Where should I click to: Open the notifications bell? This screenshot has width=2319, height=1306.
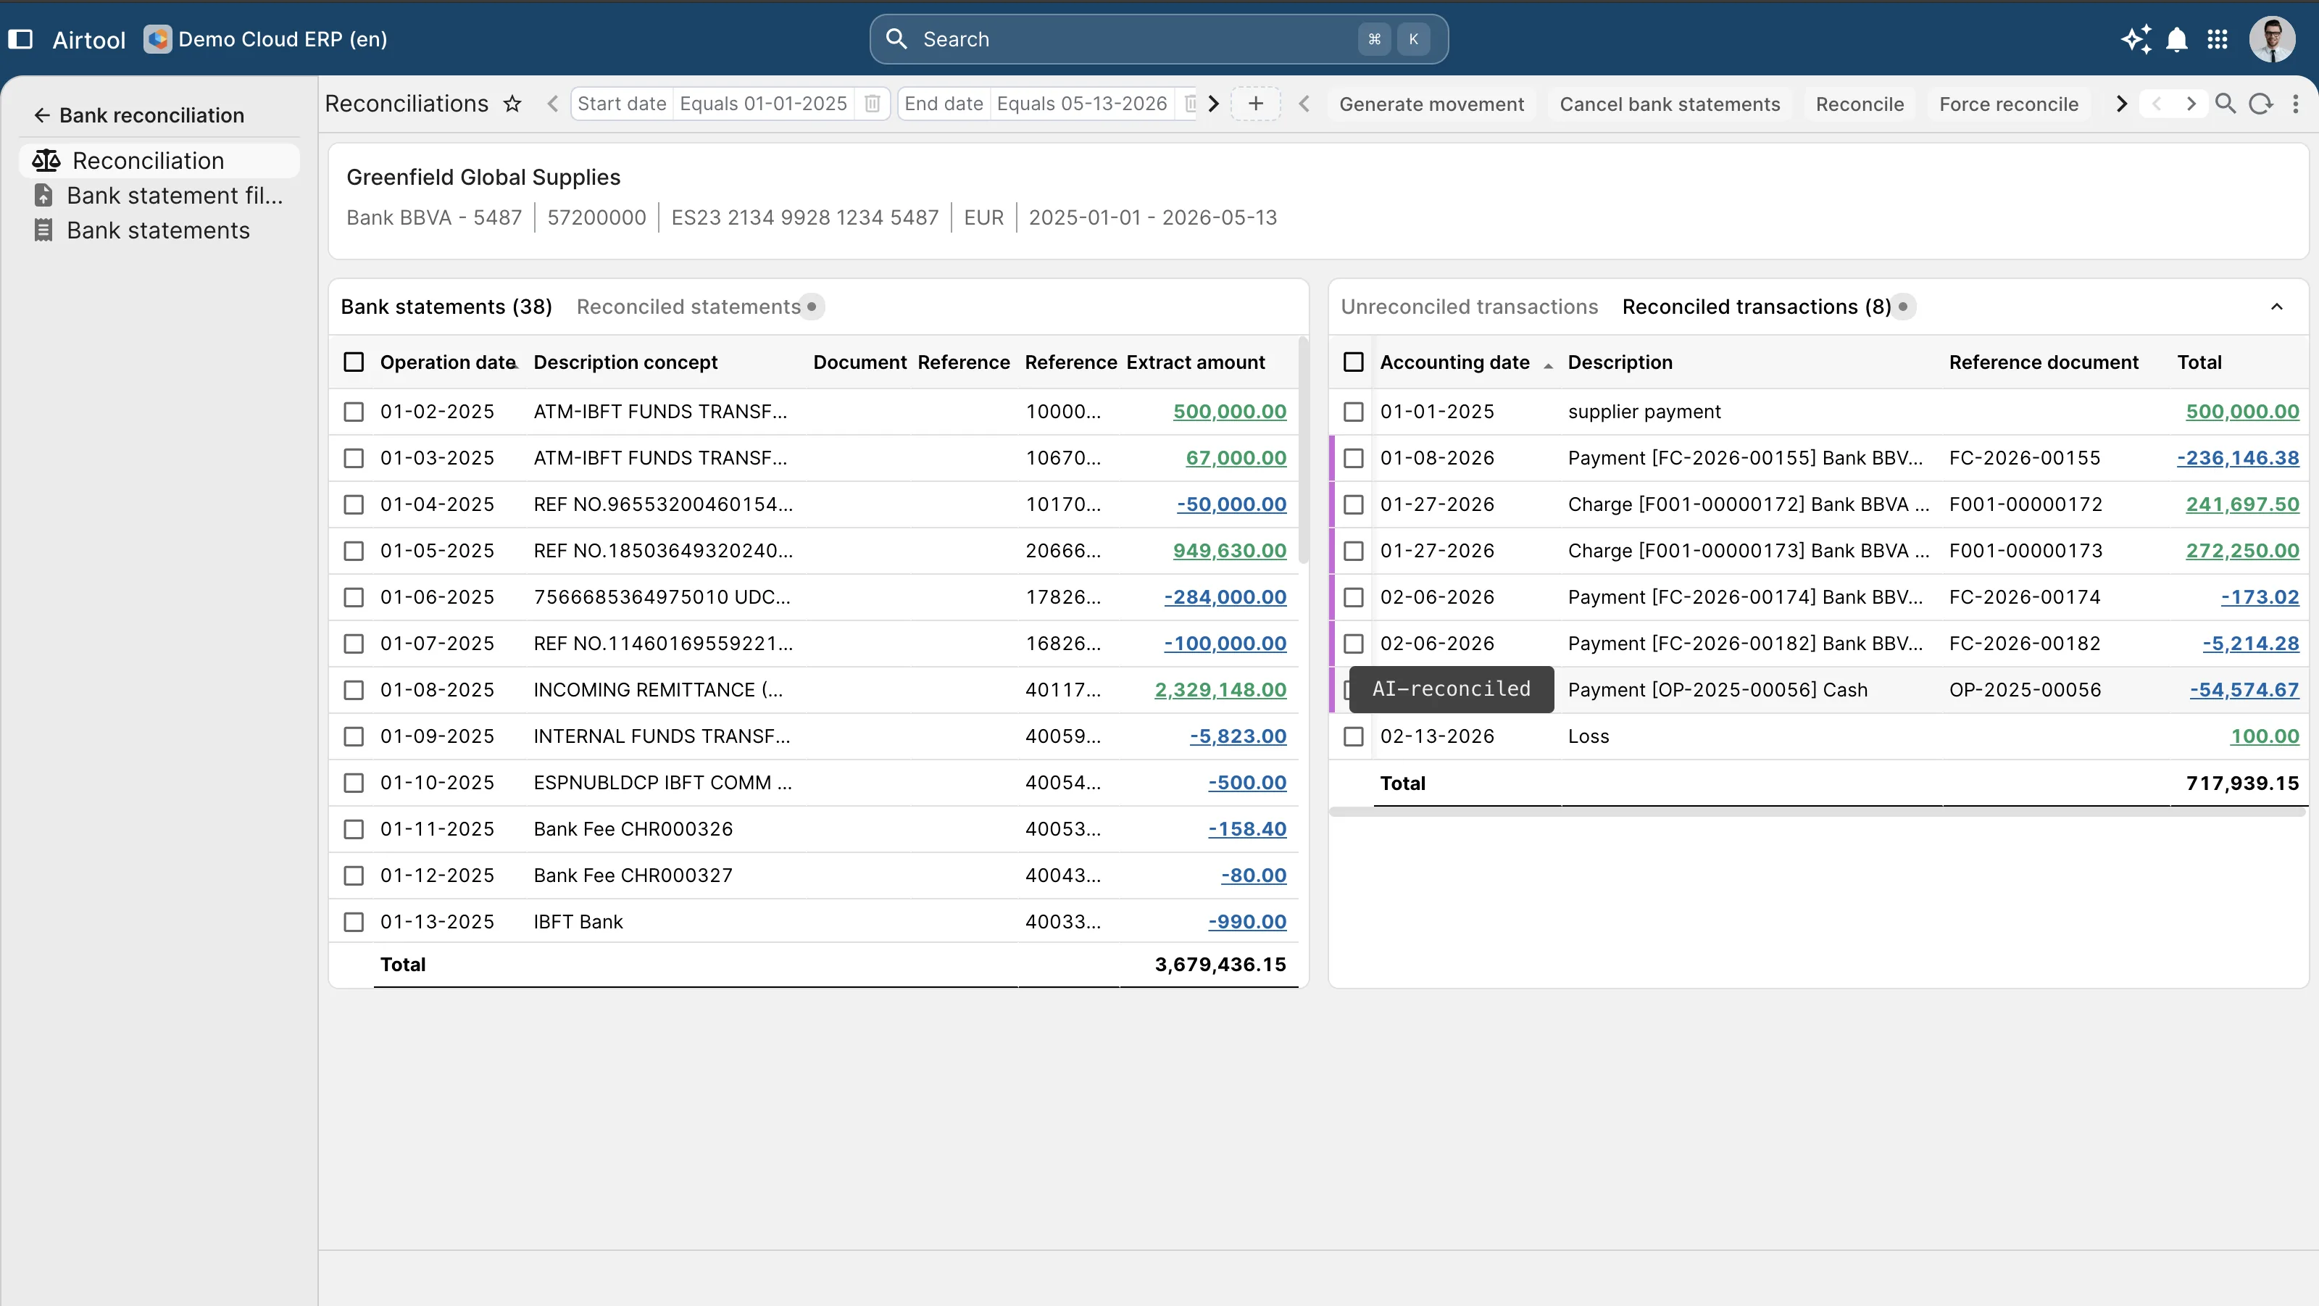tap(2177, 38)
